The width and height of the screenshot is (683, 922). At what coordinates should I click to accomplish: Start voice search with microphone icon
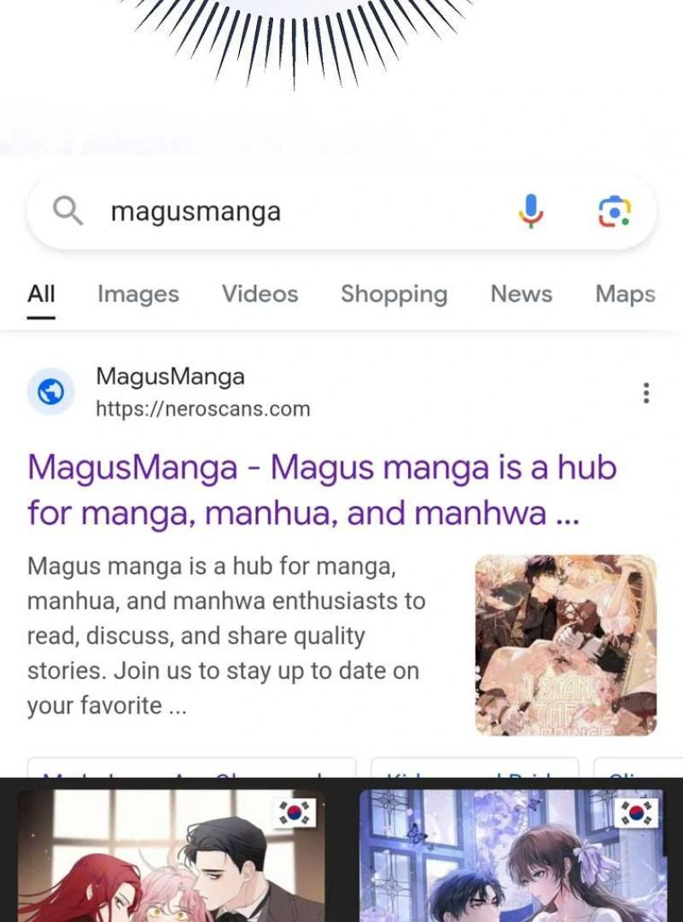531,211
